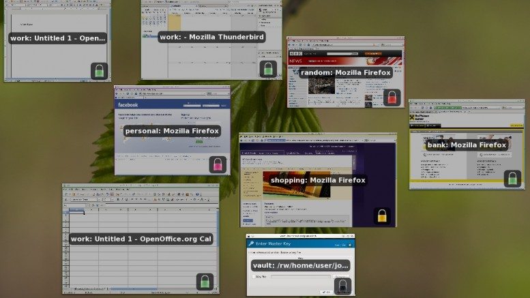Tick the Key File checkbox in vault window

pyautogui.click(x=254, y=277)
